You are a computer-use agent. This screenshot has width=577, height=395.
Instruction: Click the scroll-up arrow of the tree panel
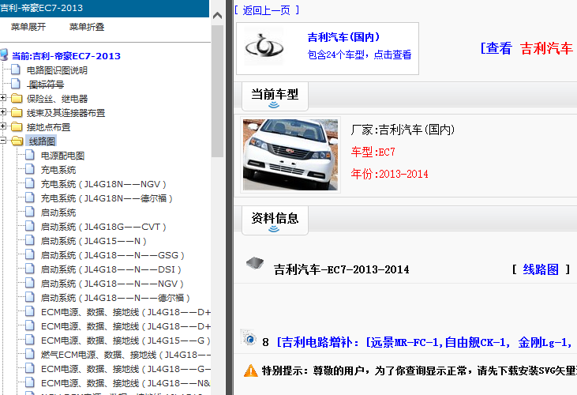[218, 16]
